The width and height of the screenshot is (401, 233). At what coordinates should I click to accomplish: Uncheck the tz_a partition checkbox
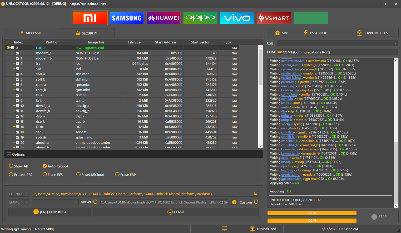point(17,95)
